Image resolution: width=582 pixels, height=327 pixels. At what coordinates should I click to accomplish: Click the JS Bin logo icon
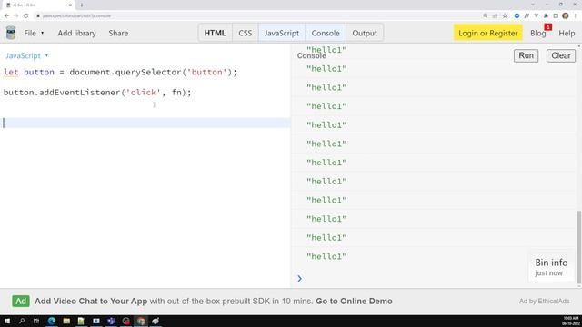click(x=11, y=33)
